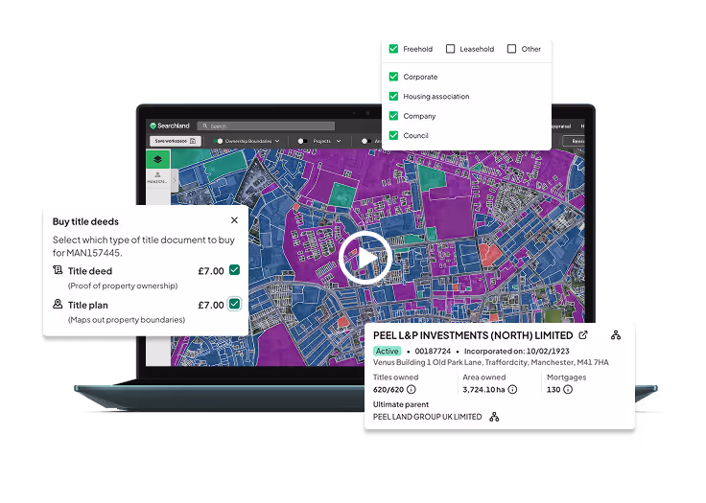The height and width of the screenshot is (503, 706).
Task: Uncheck the Freehold checkbox
Action: [x=393, y=49]
